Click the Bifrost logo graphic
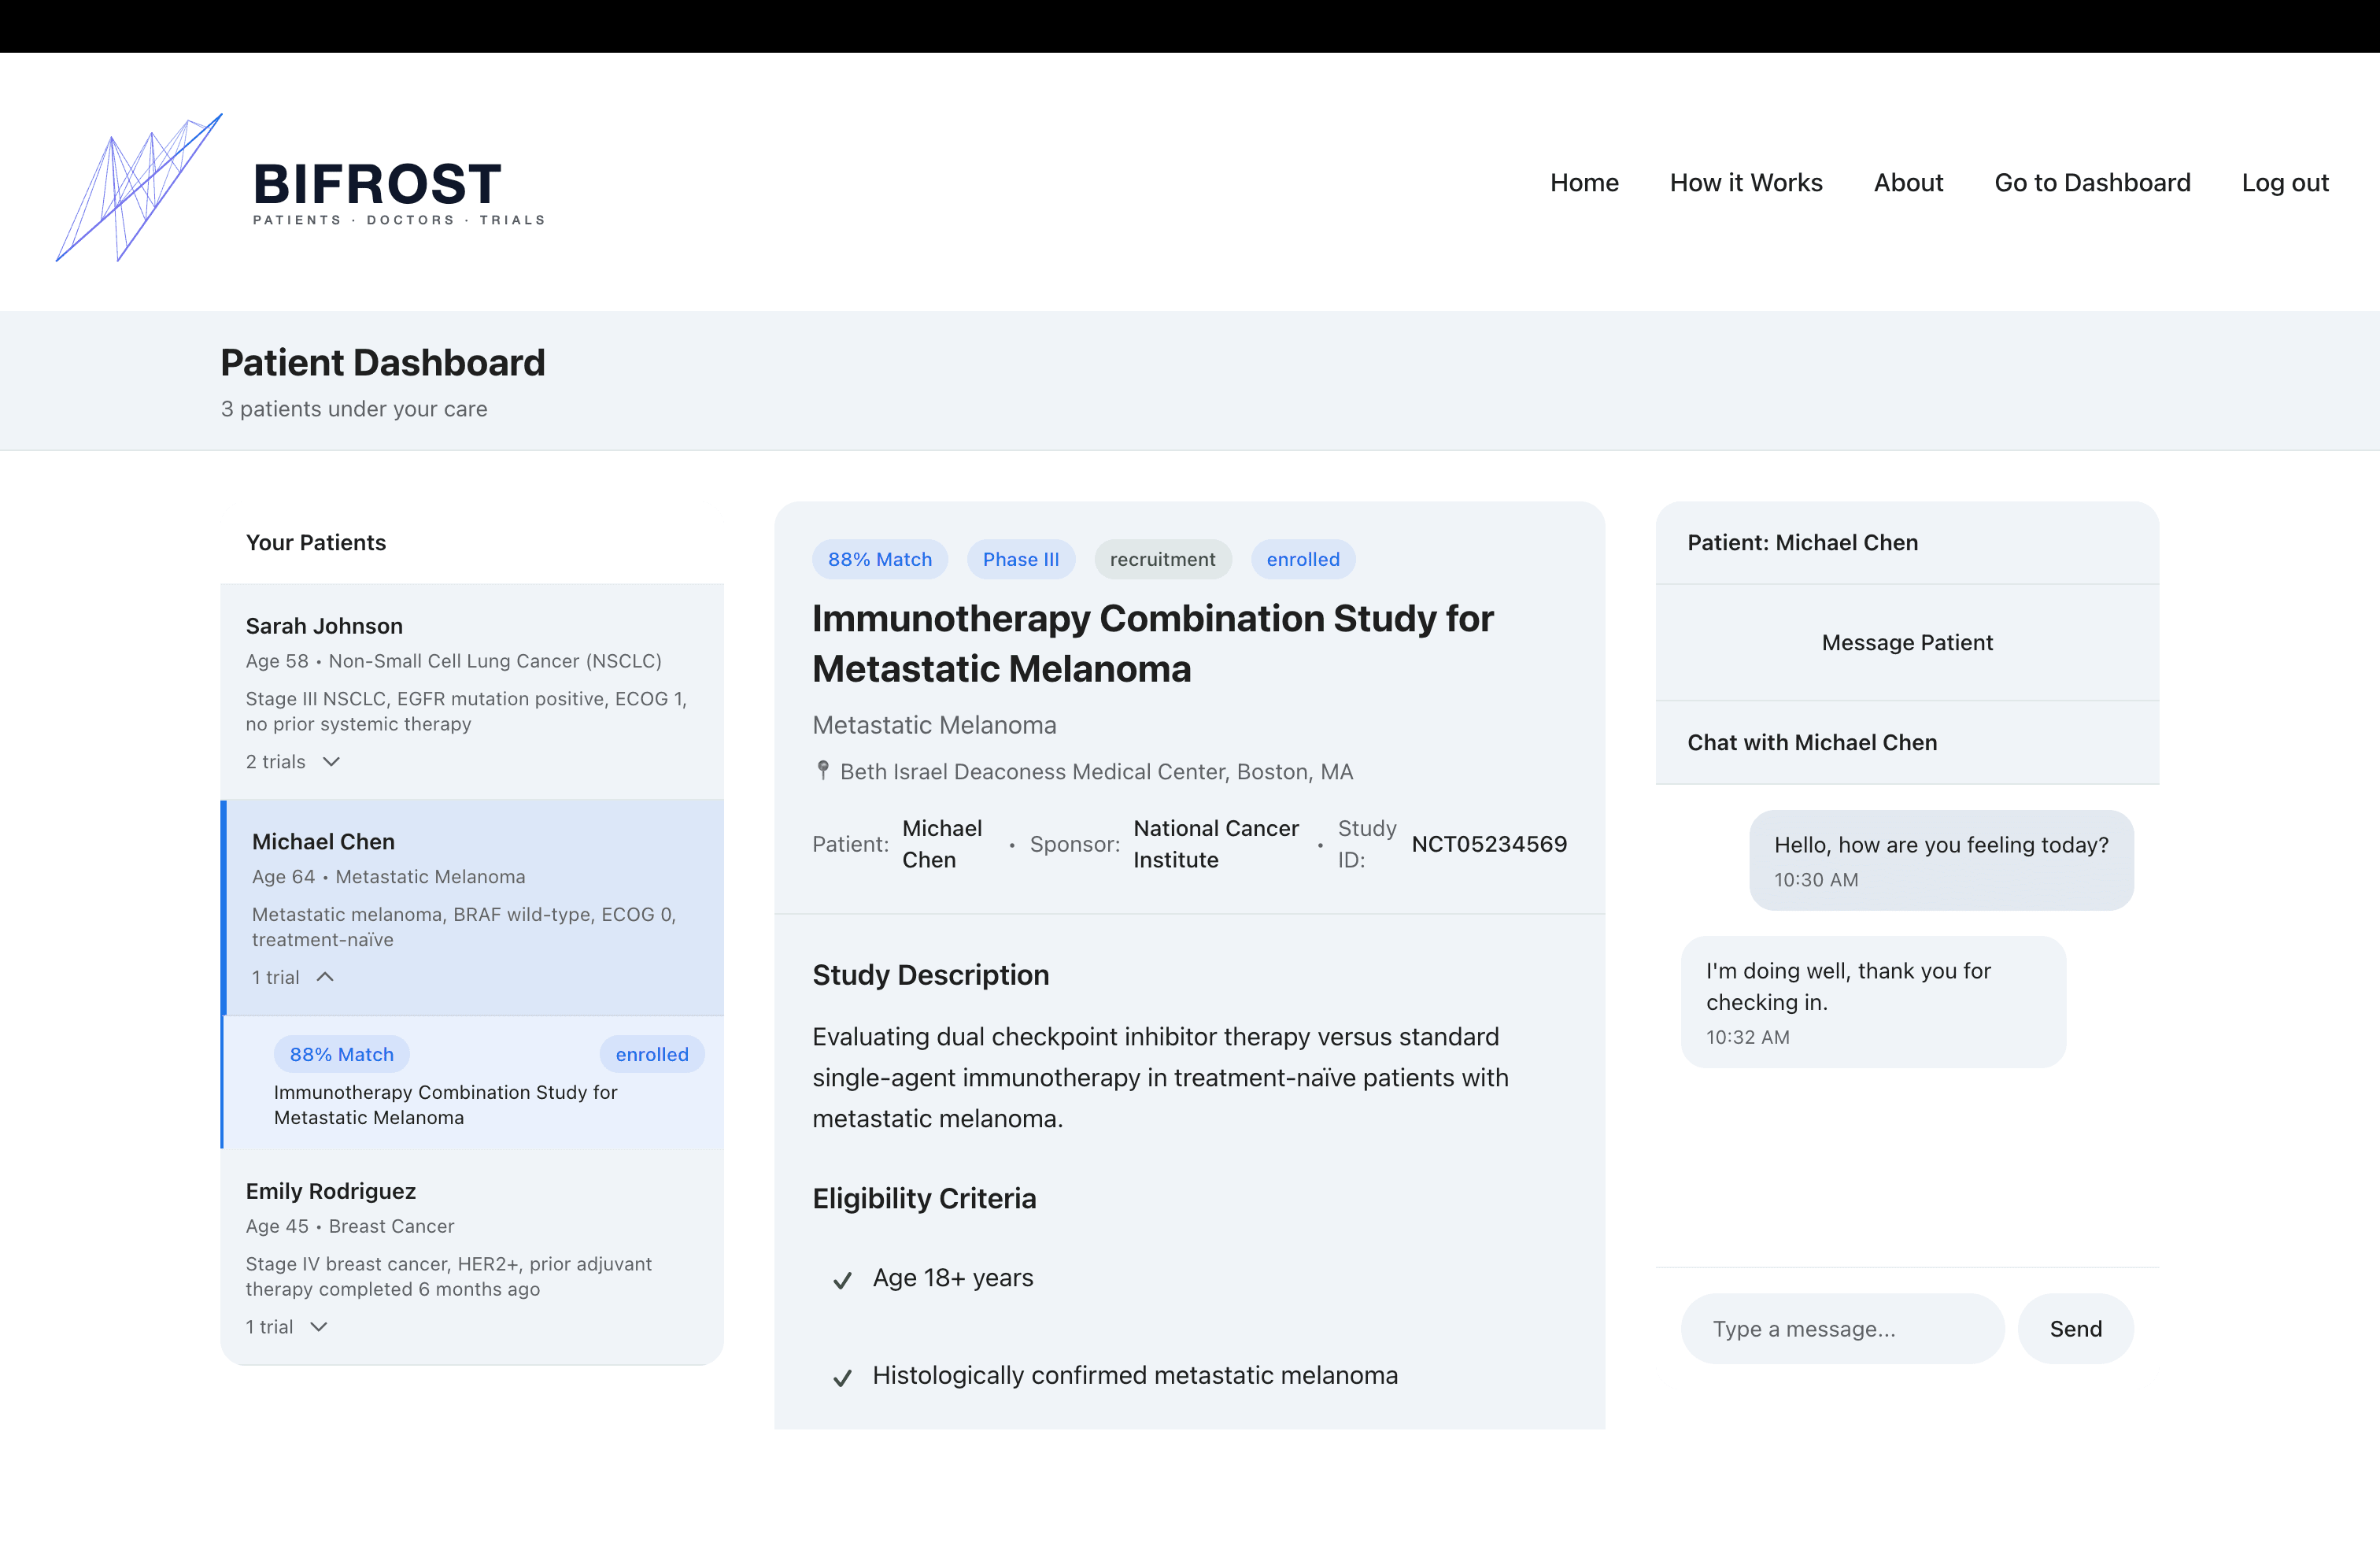The width and height of the screenshot is (2380, 1546). click(139, 187)
